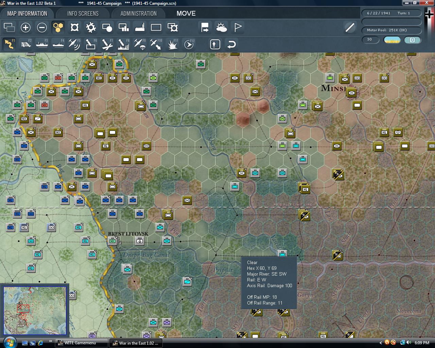Click the four-pointed hex control toolbar icon
This screenshot has height=348, width=435.
[74, 27]
